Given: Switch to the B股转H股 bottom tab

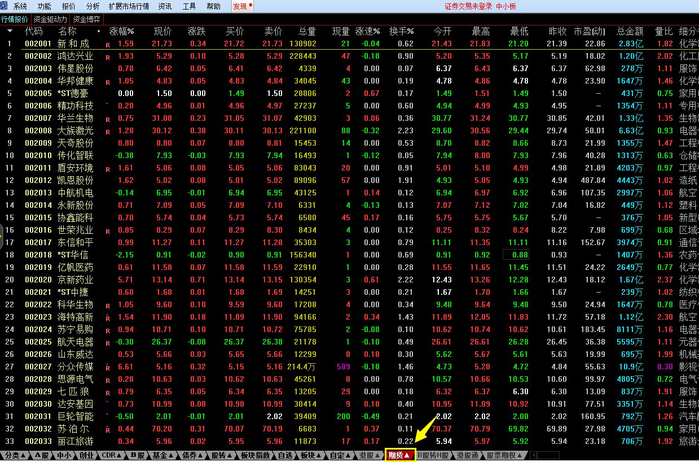Looking at the screenshot, I should click(x=434, y=455).
